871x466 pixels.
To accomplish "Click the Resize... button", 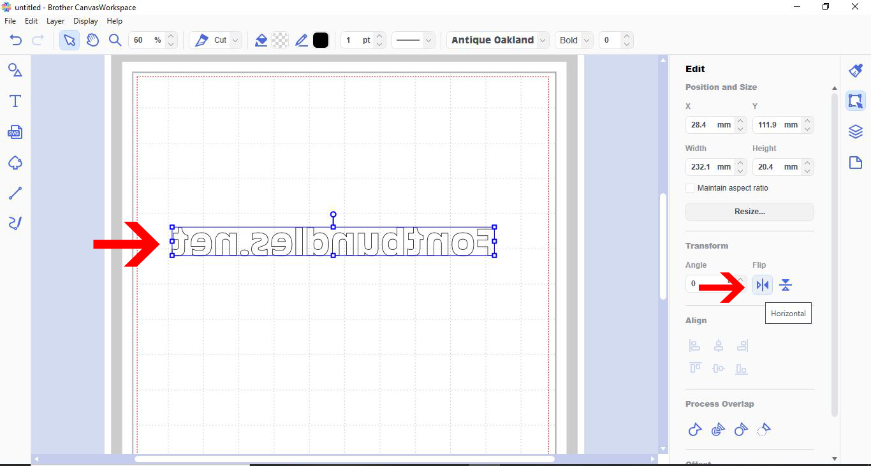I will (x=750, y=212).
